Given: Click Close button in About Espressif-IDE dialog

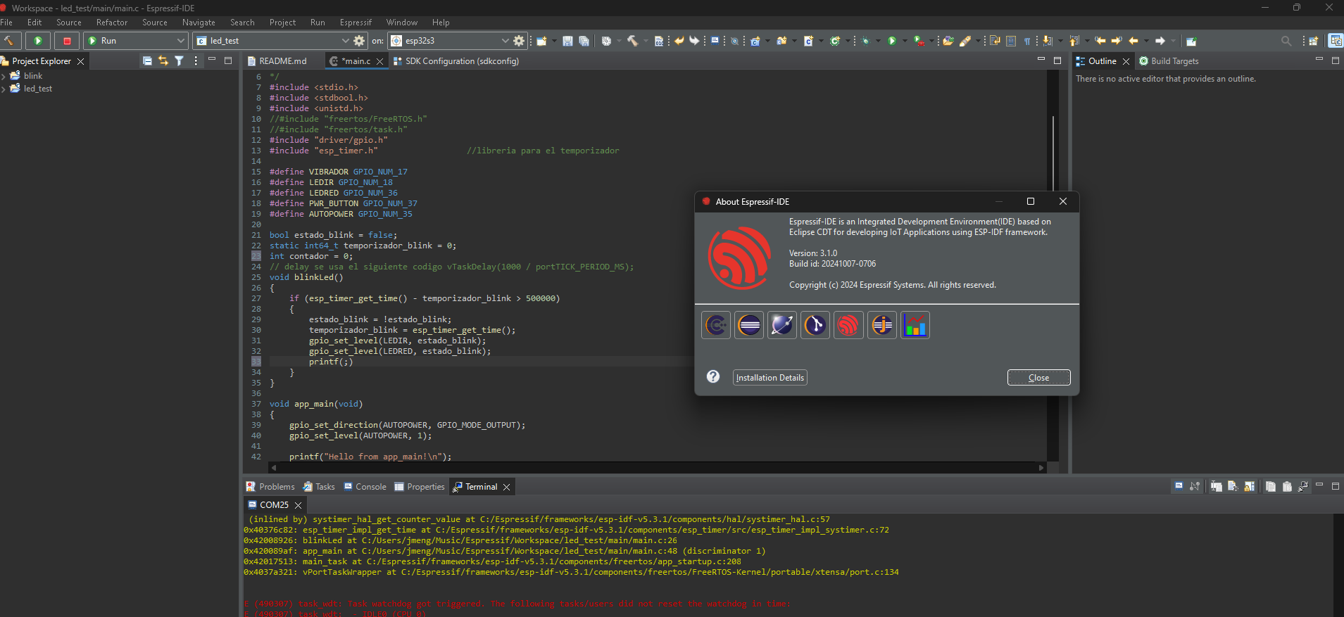Looking at the screenshot, I should (x=1038, y=378).
